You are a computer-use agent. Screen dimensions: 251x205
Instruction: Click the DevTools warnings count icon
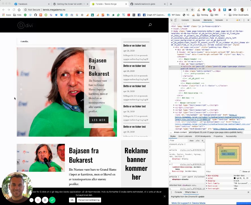(x=238, y=20)
